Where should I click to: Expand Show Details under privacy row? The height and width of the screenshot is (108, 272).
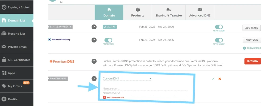point(252,48)
